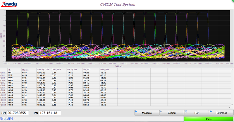This screenshot has width=234, height=122.
Task: Select the CH11 row label
Action: click(x=3, y=98)
